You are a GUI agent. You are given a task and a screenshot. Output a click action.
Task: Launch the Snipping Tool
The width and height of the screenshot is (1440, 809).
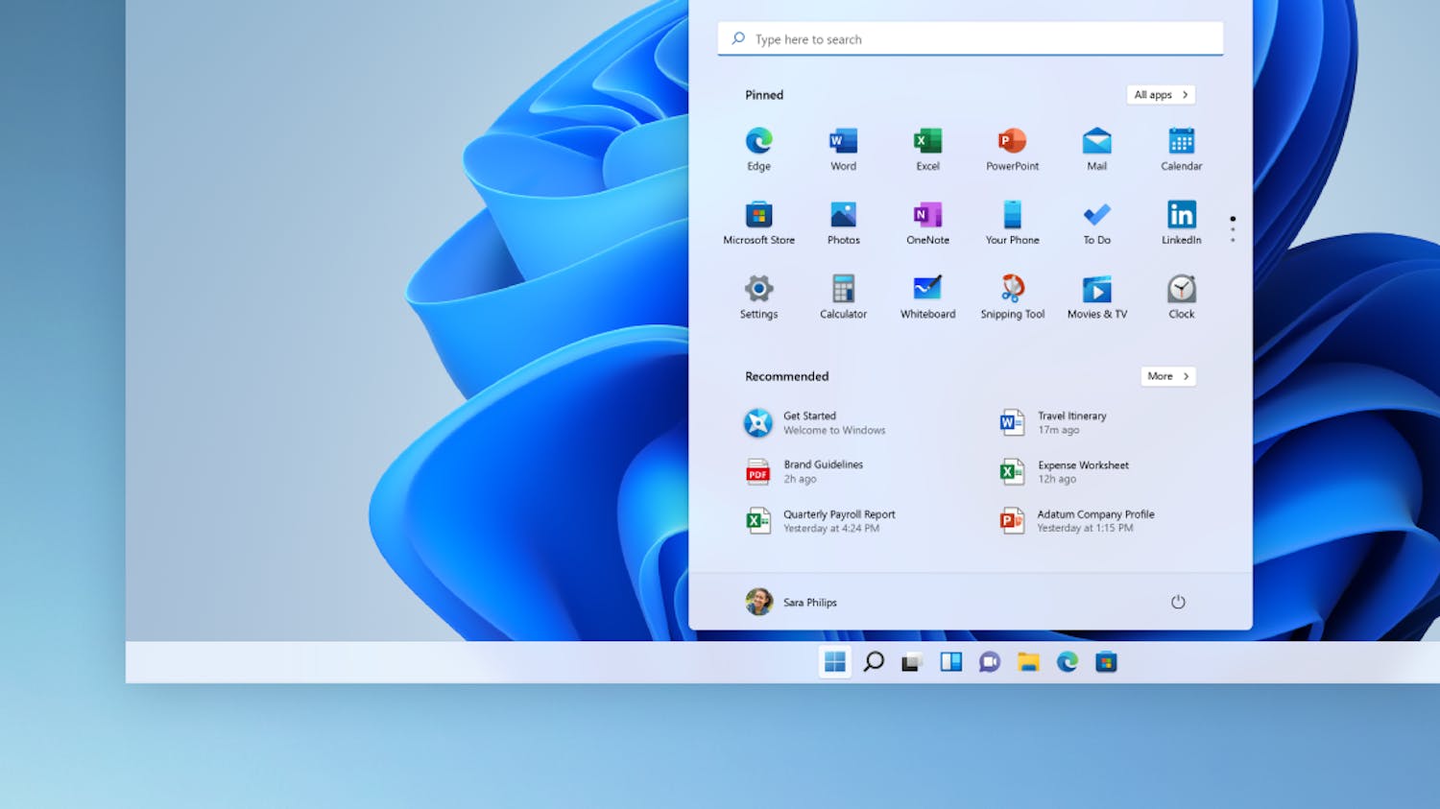1011,296
